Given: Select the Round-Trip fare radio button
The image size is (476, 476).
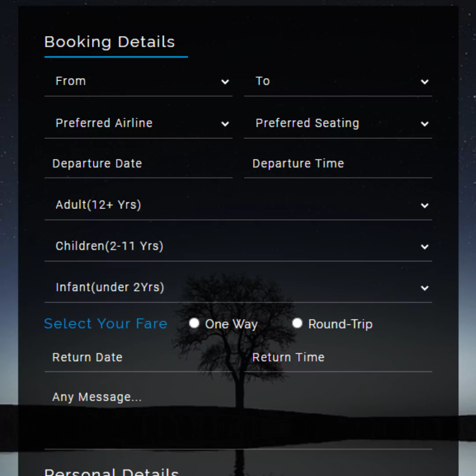Looking at the screenshot, I should pyautogui.click(x=297, y=324).
